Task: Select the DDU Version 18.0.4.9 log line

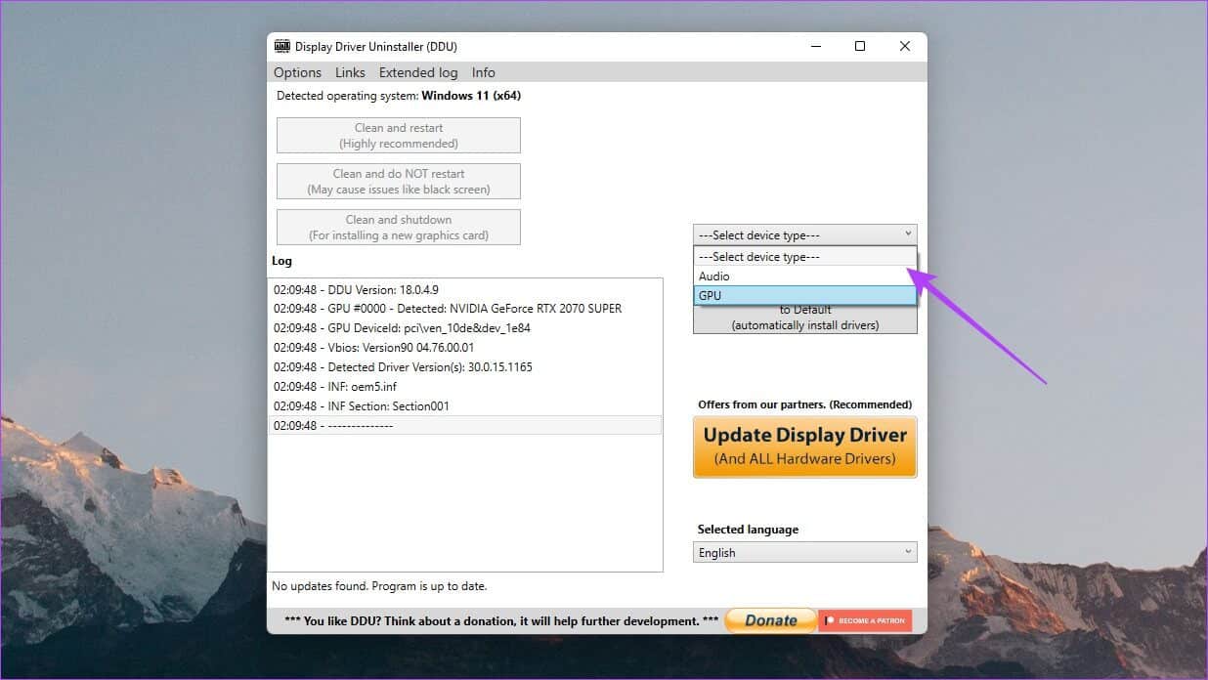Action: [x=464, y=289]
